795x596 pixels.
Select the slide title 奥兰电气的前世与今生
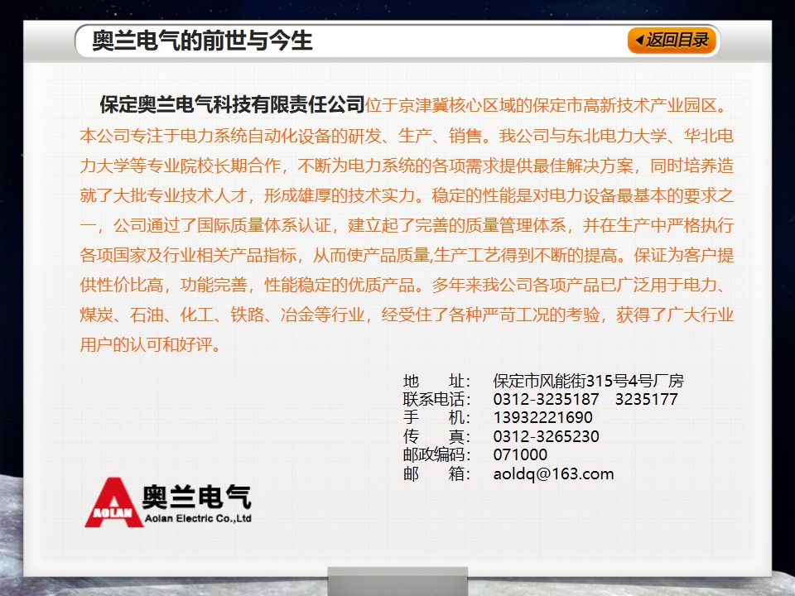[x=202, y=41]
